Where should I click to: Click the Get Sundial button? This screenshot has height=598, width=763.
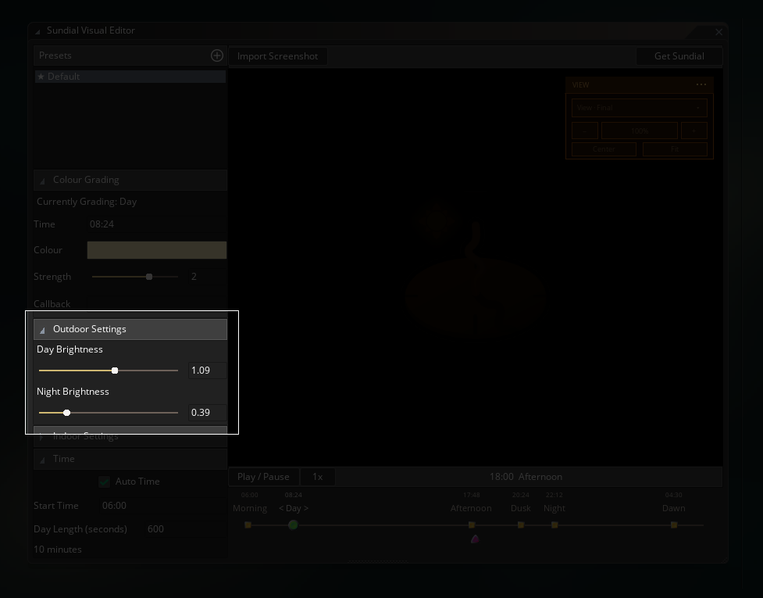pos(679,56)
